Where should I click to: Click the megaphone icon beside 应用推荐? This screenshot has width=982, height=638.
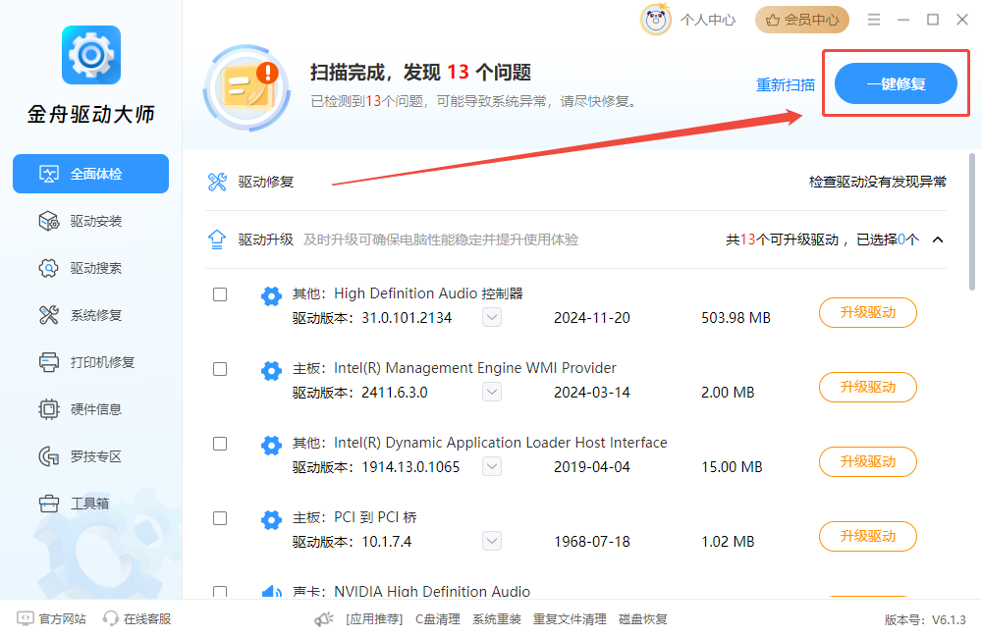click(324, 619)
